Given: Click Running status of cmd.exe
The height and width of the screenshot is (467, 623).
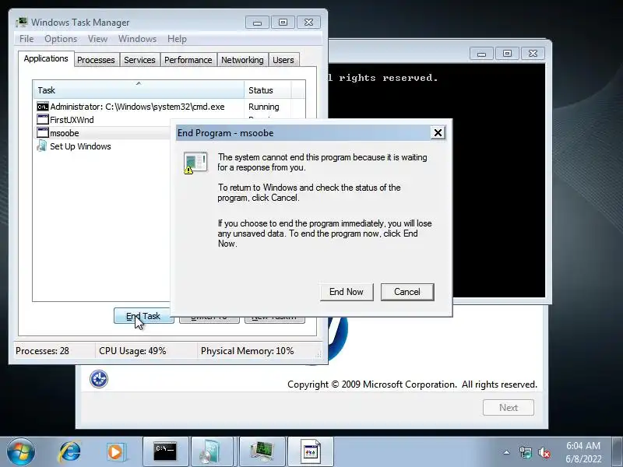Looking at the screenshot, I should (263, 107).
